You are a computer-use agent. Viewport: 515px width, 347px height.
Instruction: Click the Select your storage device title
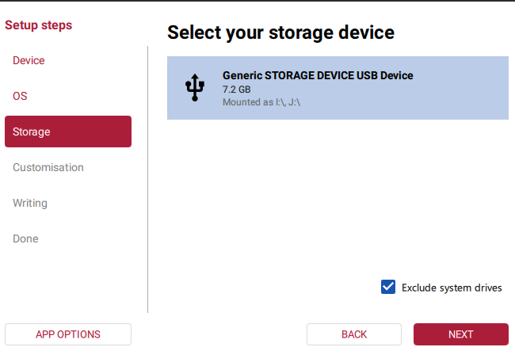(280, 32)
